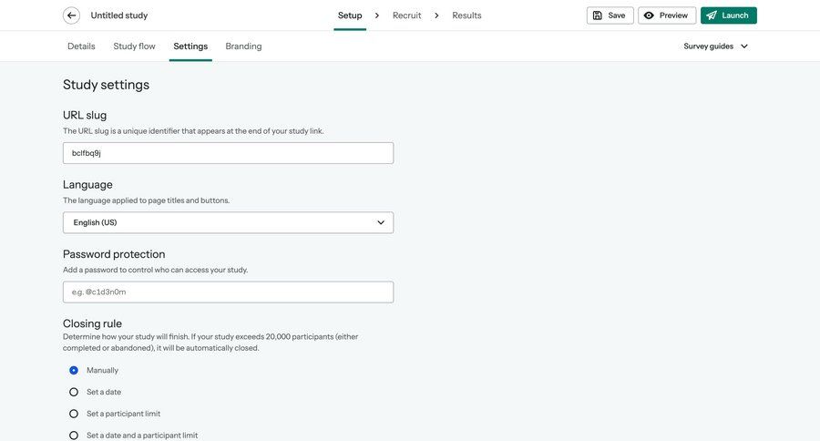Screen dimensions: 820x441
Task: Click the Untitled study title
Action: click(x=119, y=15)
